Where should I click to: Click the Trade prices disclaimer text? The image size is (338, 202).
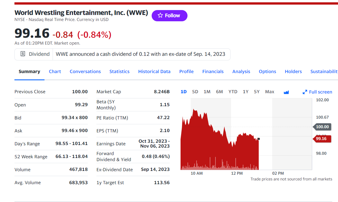point(291,179)
